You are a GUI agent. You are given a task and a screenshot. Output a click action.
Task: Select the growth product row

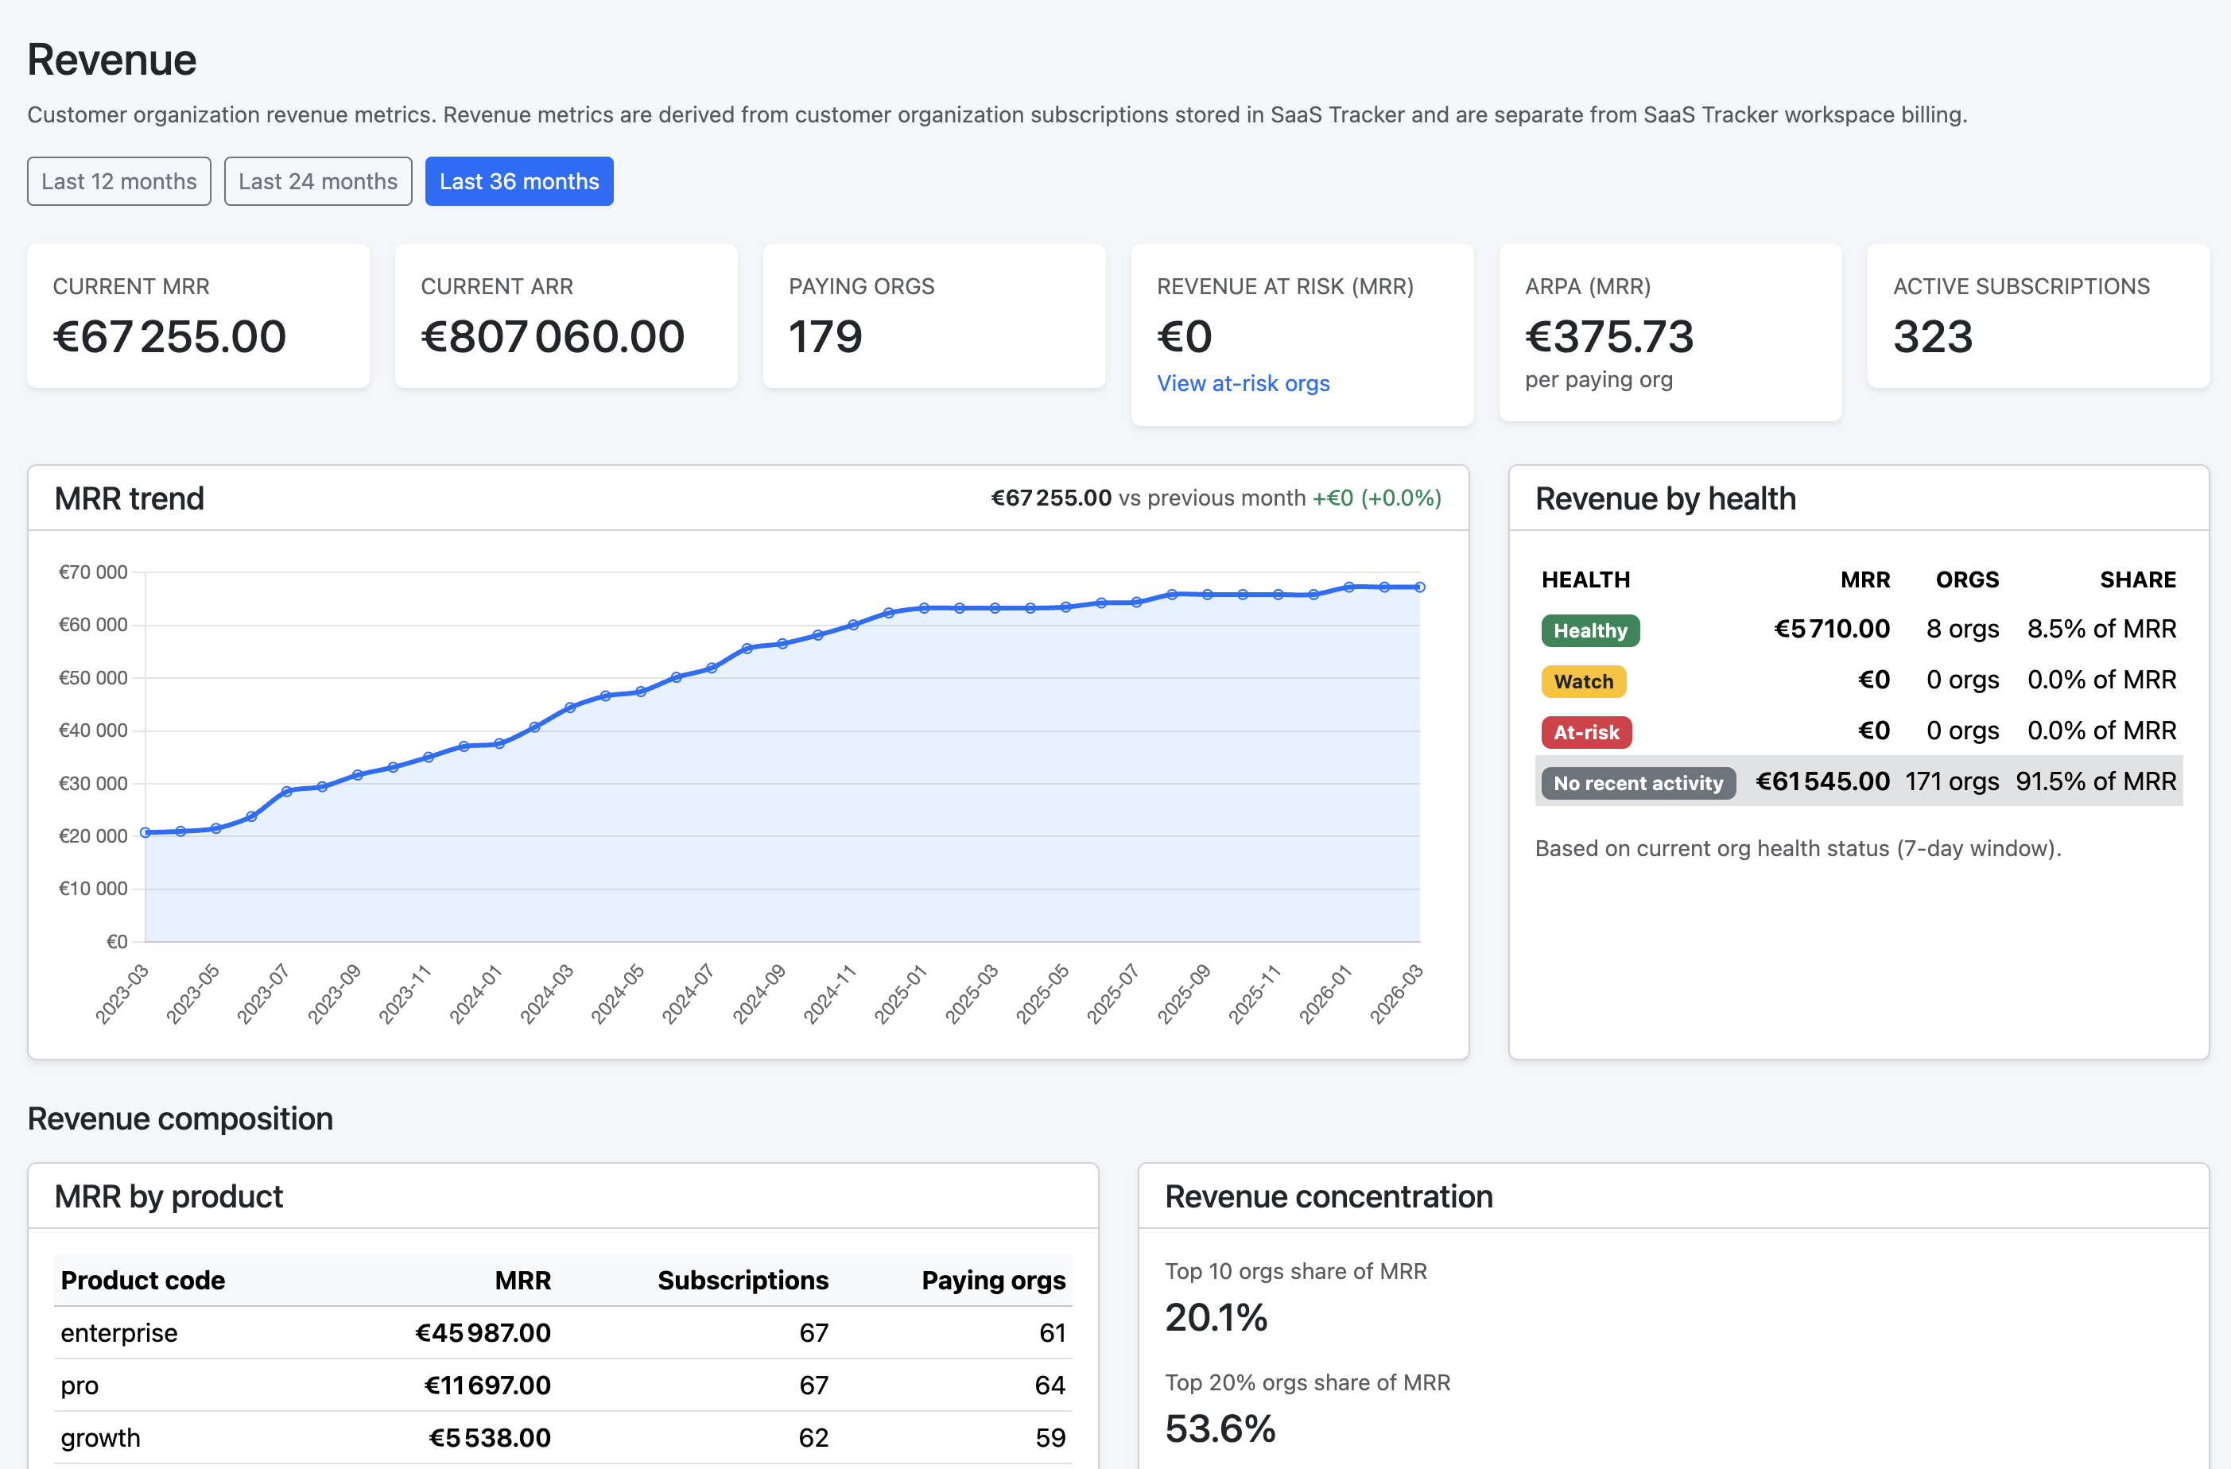[562, 1437]
